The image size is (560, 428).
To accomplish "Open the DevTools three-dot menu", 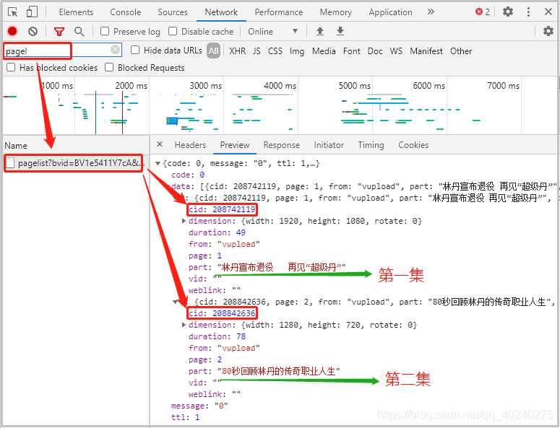I will tap(528, 12).
